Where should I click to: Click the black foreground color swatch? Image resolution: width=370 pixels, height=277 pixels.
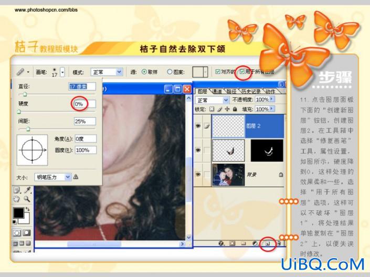tap(18, 213)
